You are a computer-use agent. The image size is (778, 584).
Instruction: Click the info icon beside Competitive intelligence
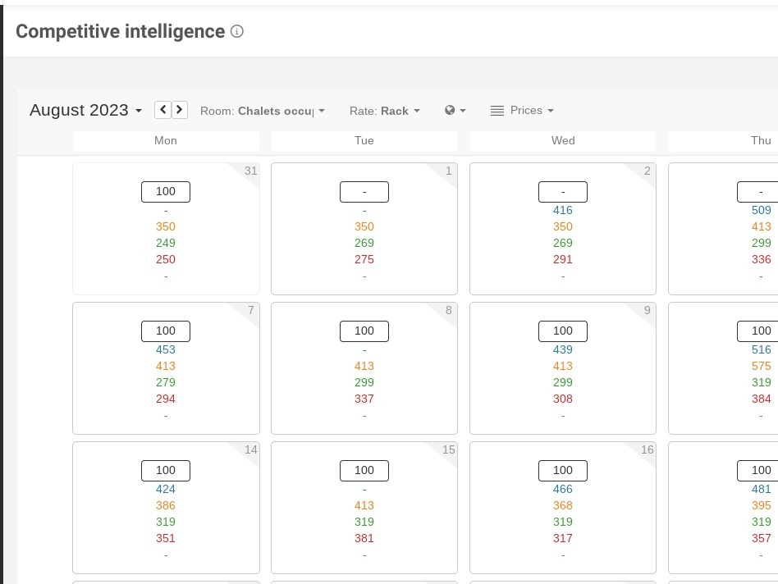coord(237,32)
